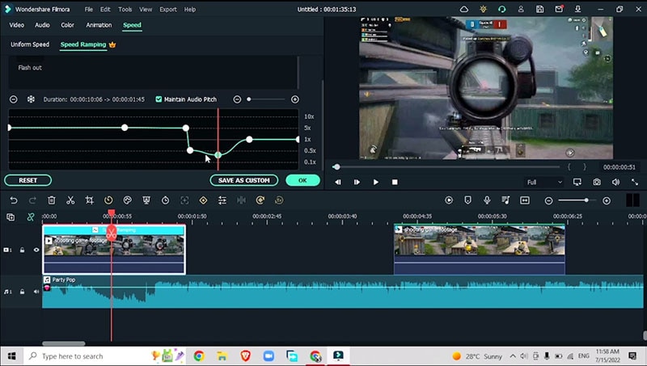The width and height of the screenshot is (647, 366).
Task: Open the Color palette tool
Action: [x=128, y=200]
